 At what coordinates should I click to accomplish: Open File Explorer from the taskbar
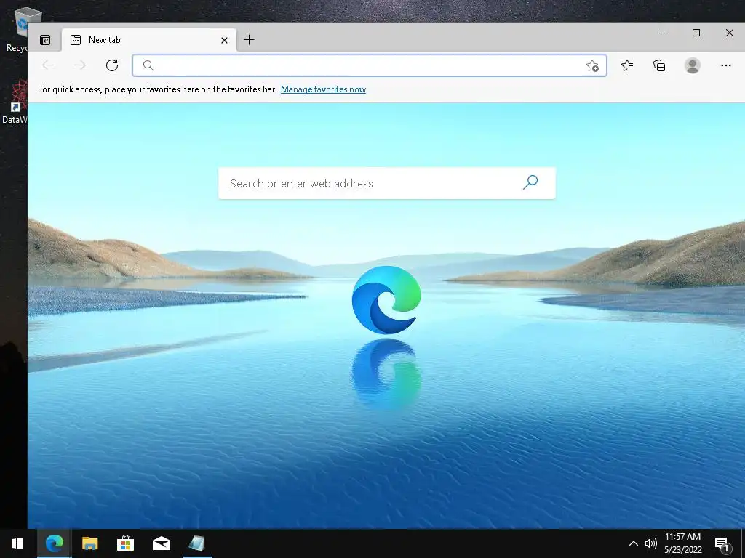(x=89, y=543)
